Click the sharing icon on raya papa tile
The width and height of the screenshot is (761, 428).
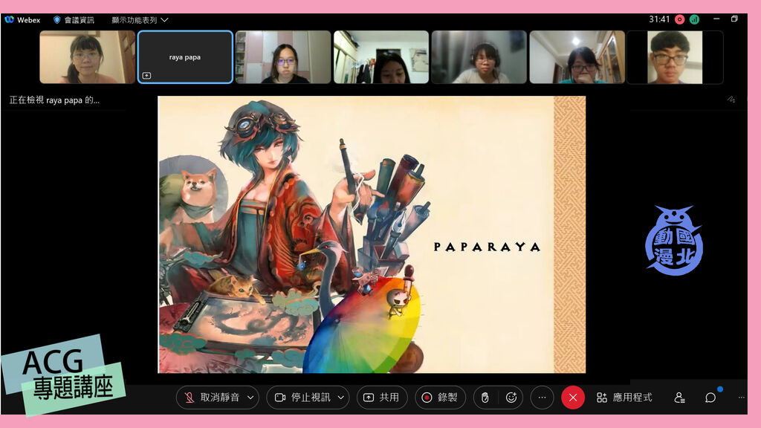click(x=146, y=76)
